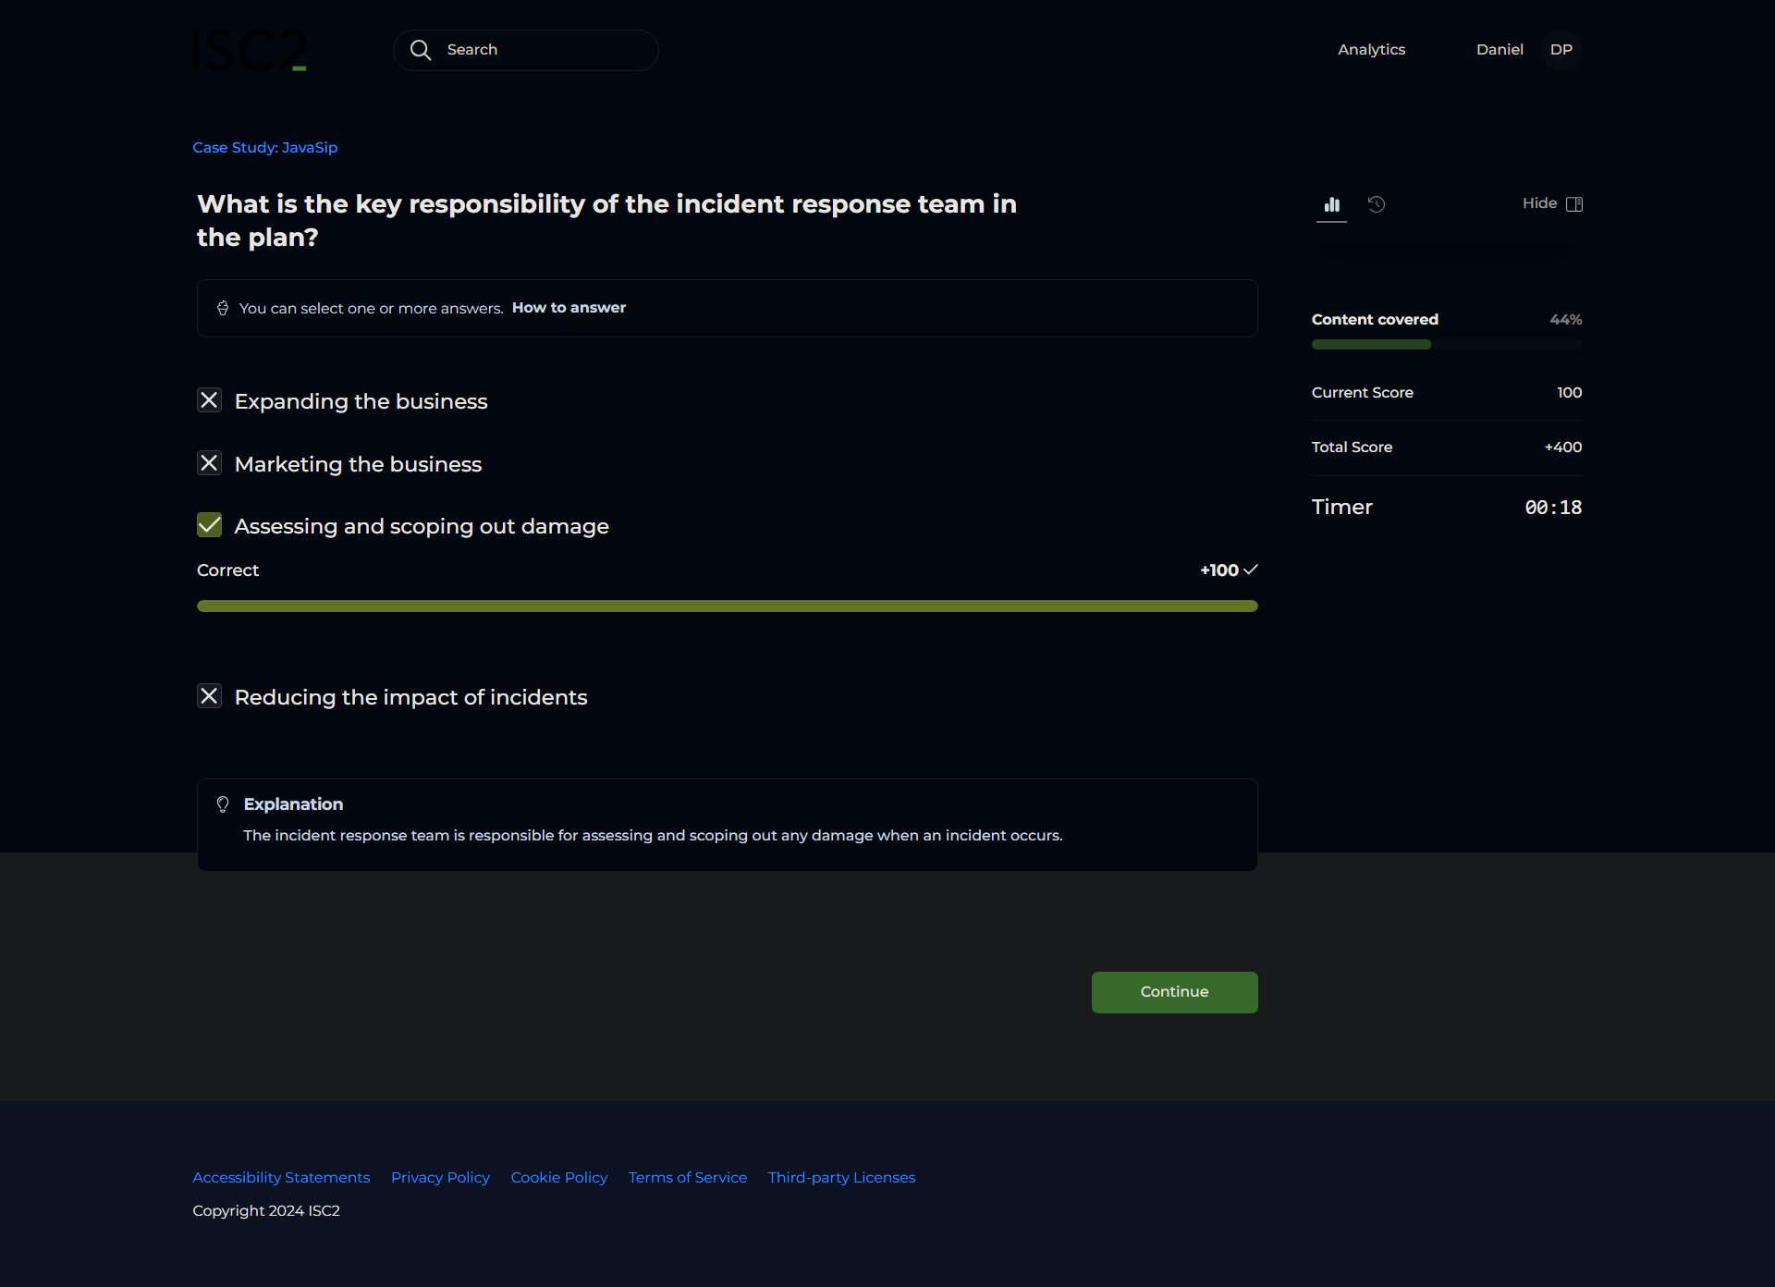The height and width of the screenshot is (1287, 1775).
Task: Toggle Reducing the impact of incidents checkbox
Action: click(x=210, y=696)
